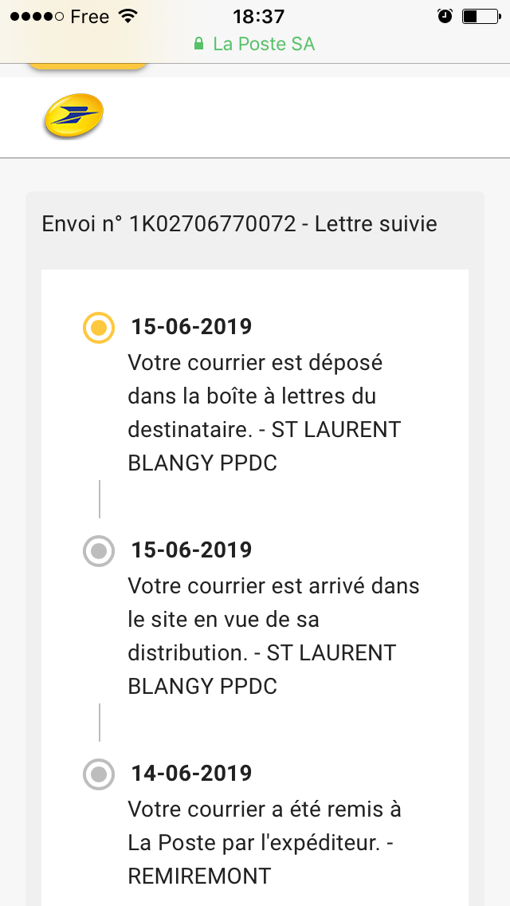This screenshot has width=510, height=906.
Task: Tap the green padlock security icon
Action: click(x=199, y=44)
